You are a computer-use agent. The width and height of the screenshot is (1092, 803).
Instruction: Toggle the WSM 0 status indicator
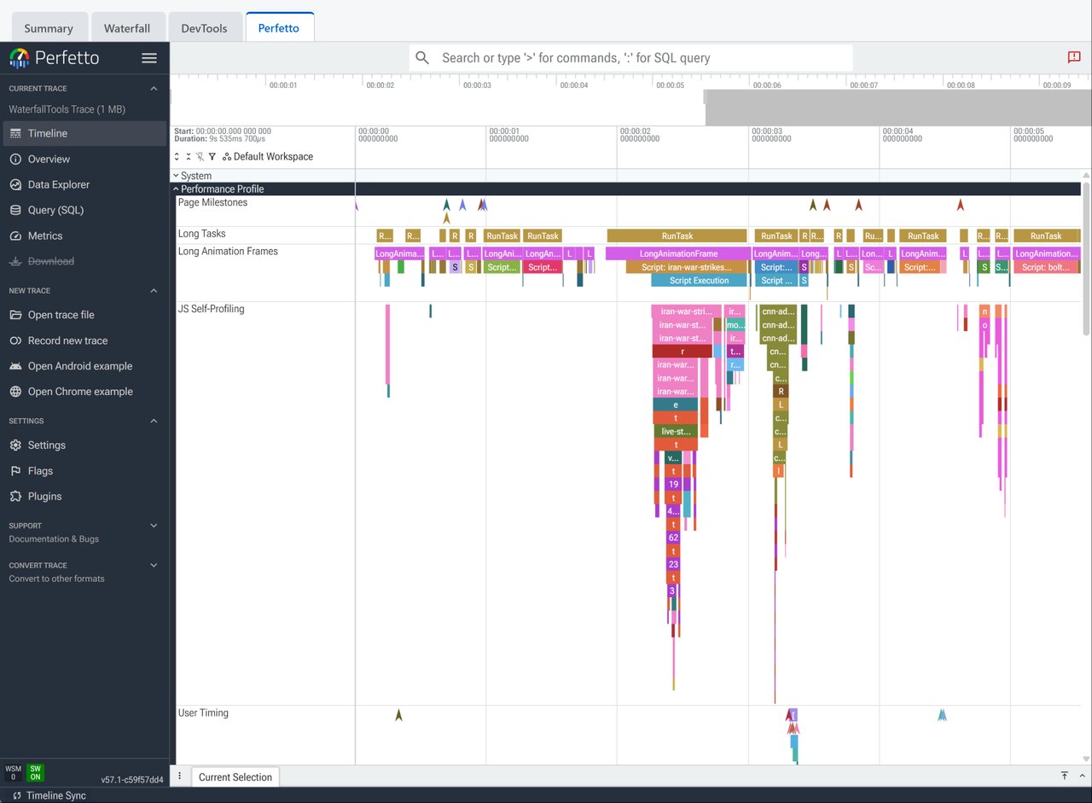[x=13, y=772]
